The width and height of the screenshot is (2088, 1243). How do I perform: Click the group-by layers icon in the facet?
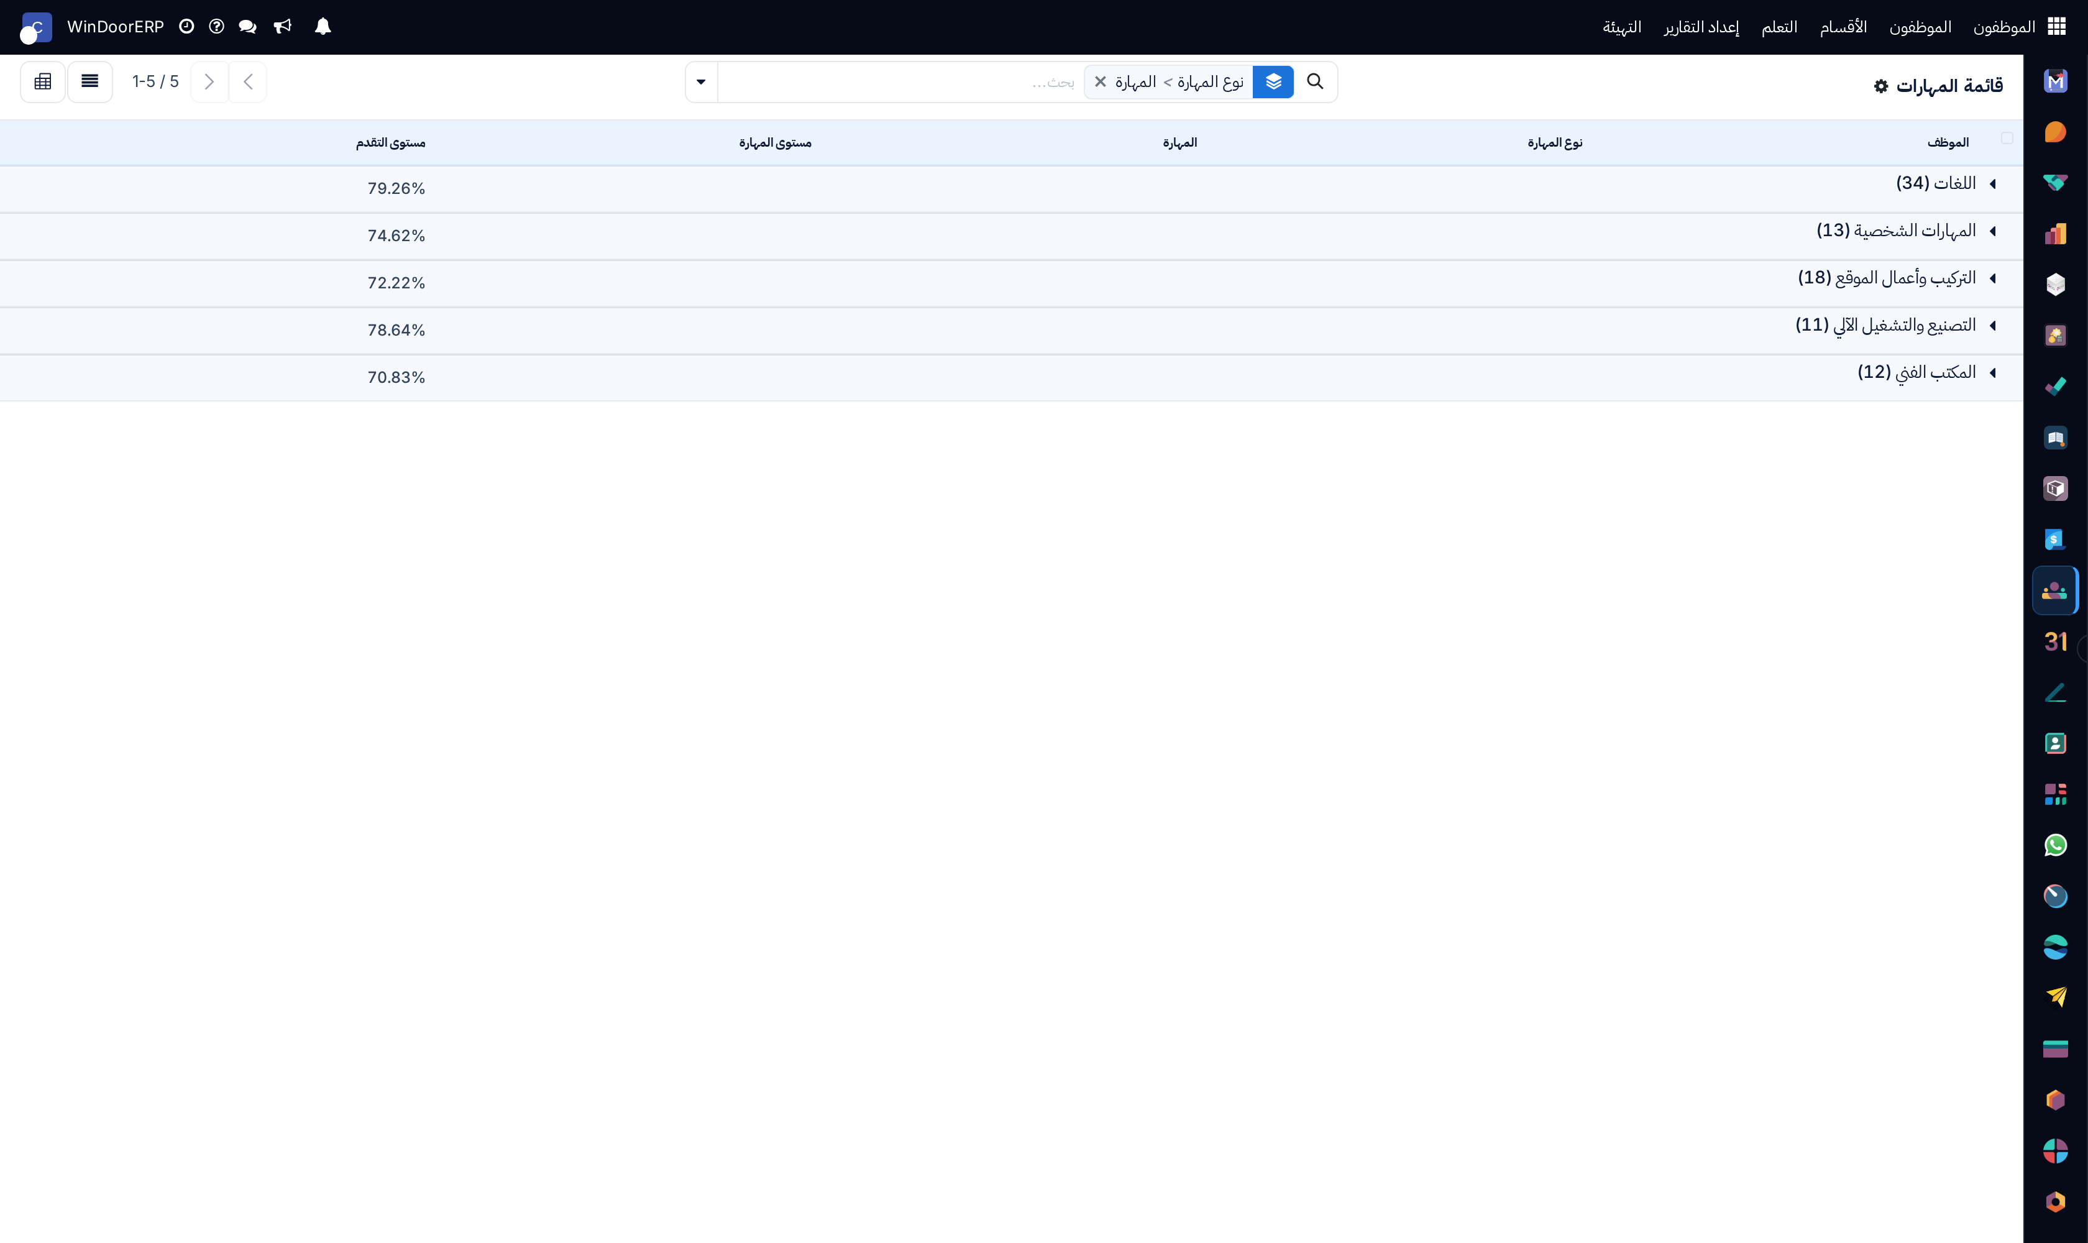pyautogui.click(x=1273, y=81)
